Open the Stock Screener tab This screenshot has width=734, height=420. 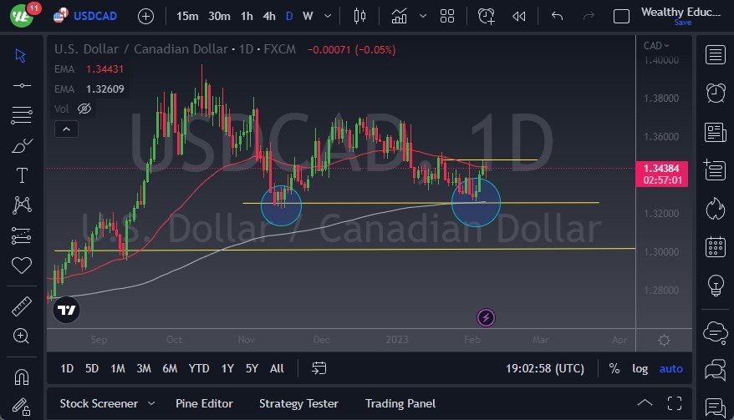(x=99, y=403)
